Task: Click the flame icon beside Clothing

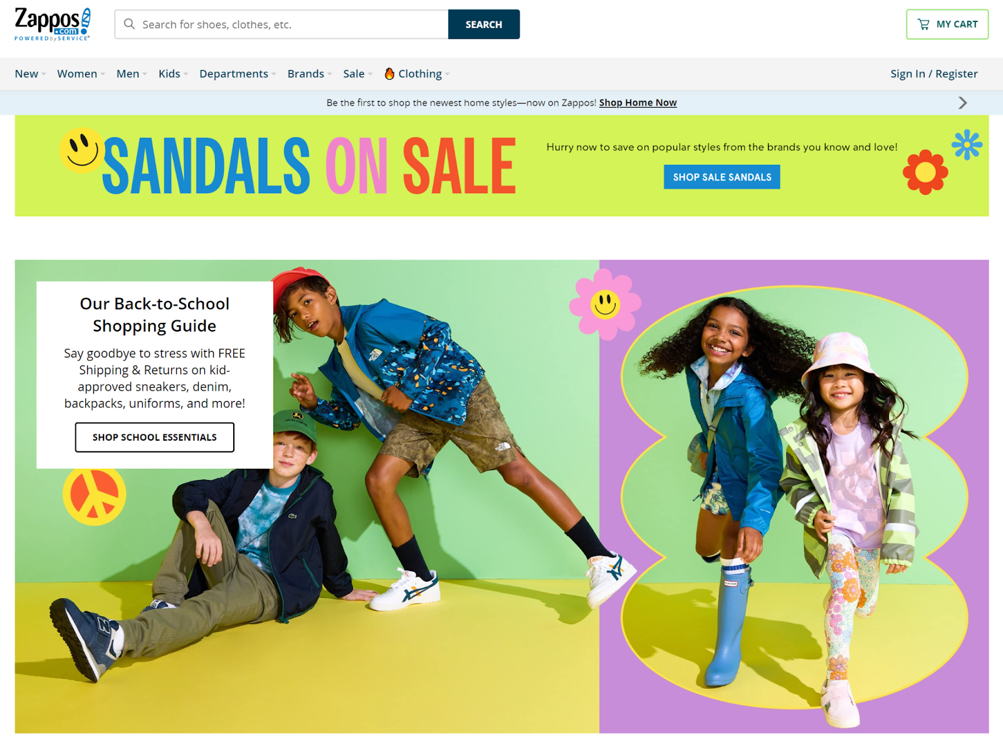Action: (x=389, y=73)
